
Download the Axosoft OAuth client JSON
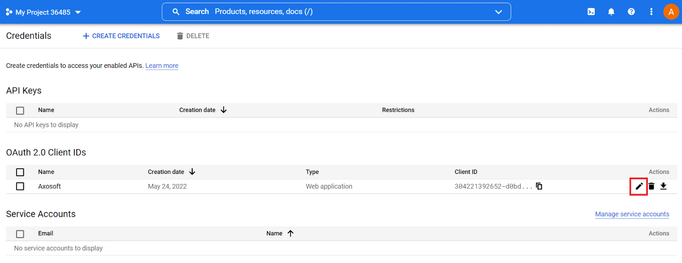pos(664,186)
